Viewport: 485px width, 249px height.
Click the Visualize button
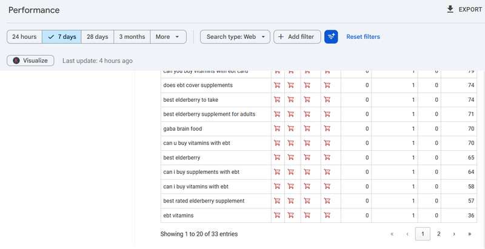pos(30,61)
